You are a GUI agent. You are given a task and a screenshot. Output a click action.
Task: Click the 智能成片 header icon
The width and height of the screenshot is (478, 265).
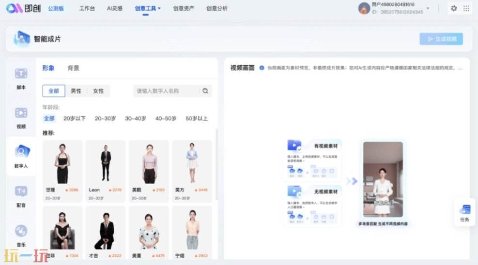[x=22, y=39]
